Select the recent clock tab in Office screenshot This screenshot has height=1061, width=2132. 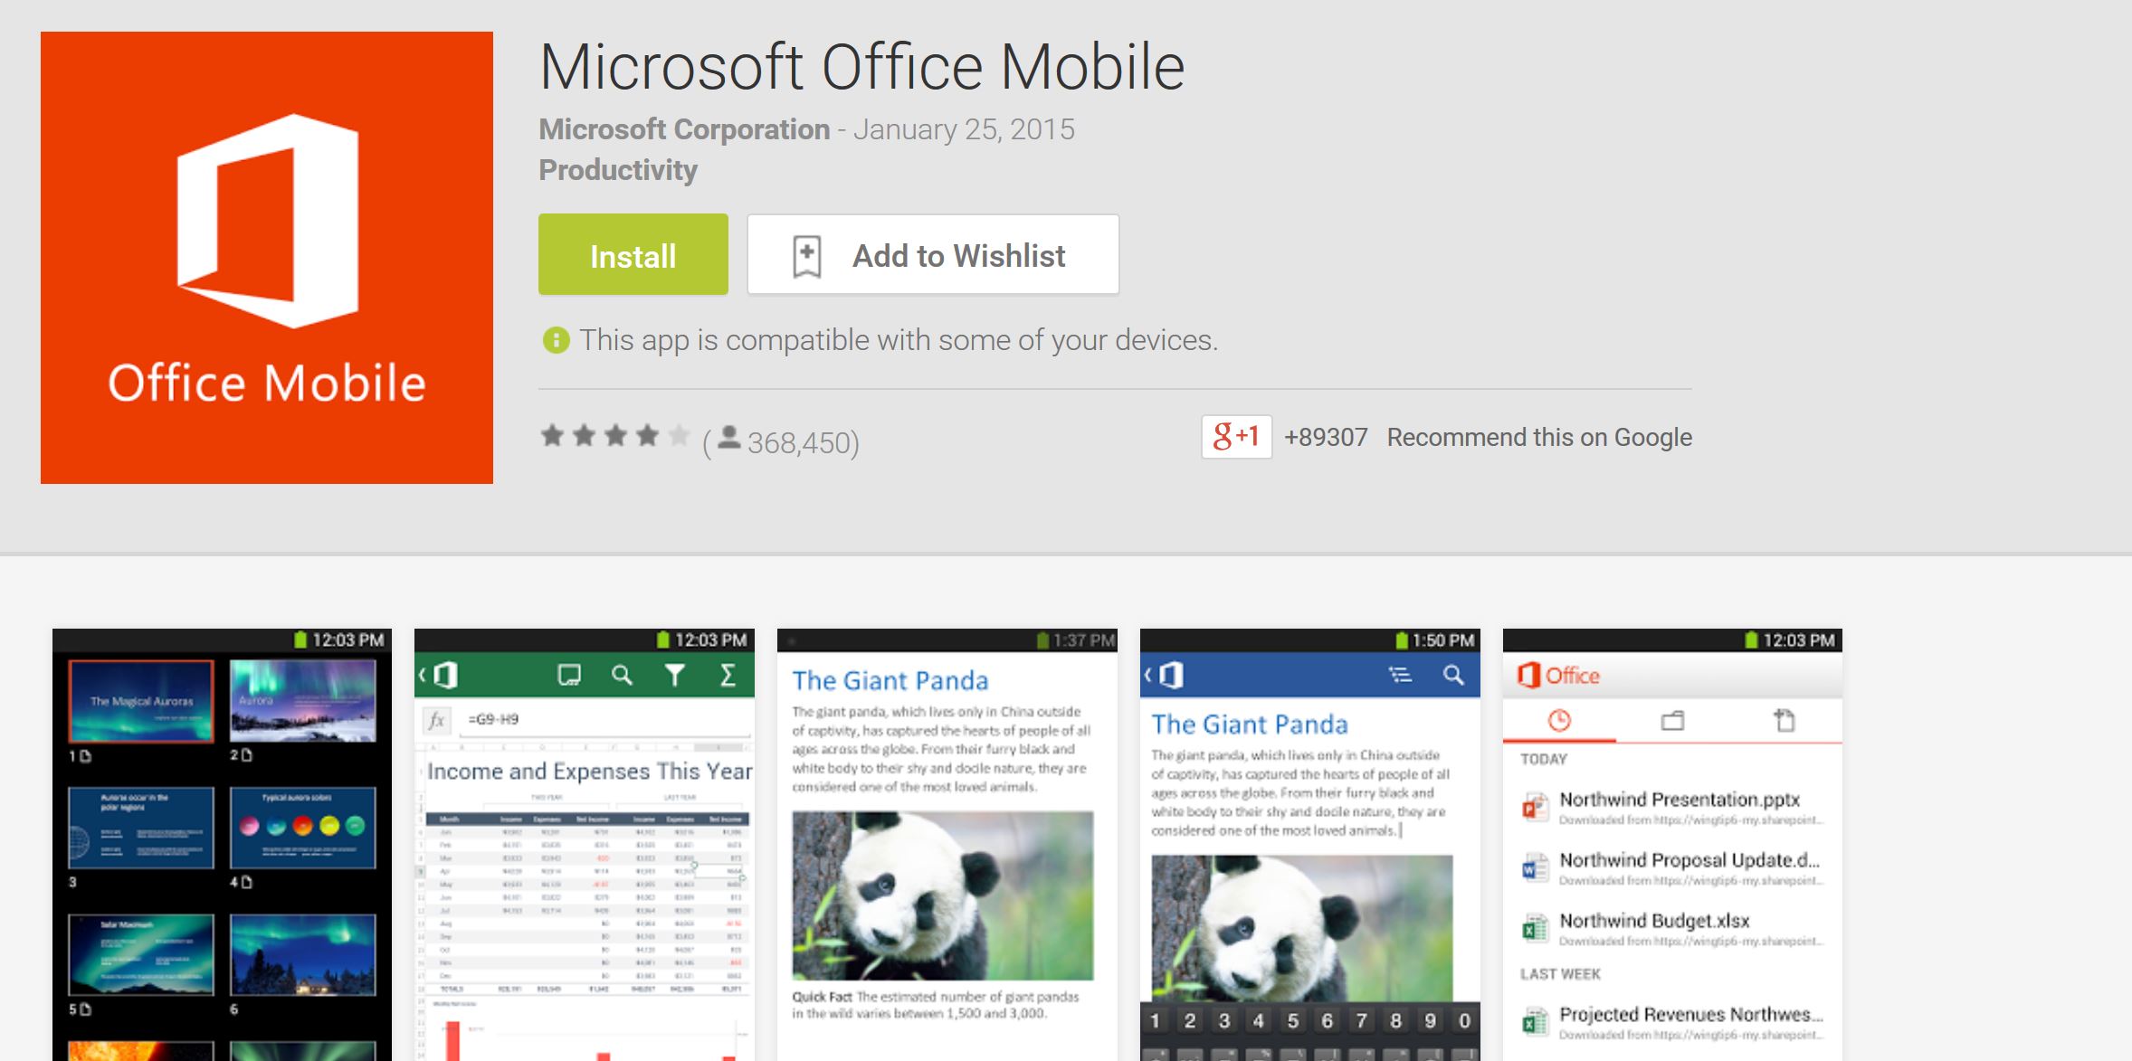(1559, 721)
